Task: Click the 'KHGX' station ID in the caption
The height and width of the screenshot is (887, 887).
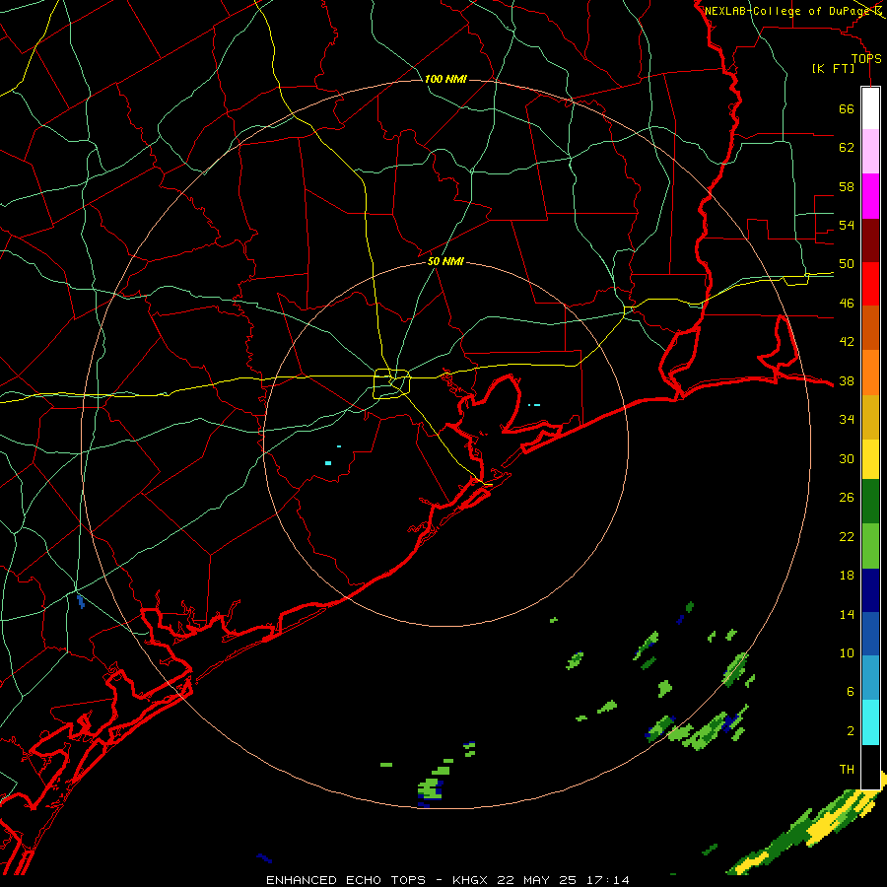Action: (x=472, y=880)
